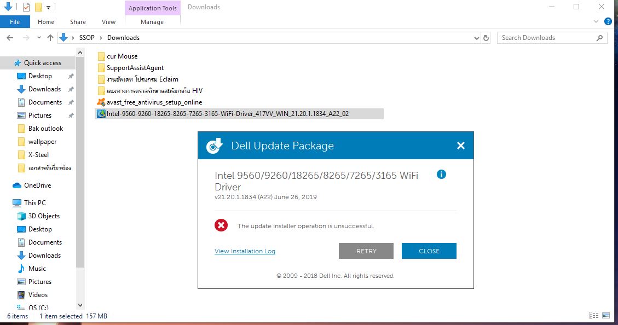Screen dimensions: 618x325
Task: Click RETRY button
Action: pyautogui.click(x=366, y=251)
